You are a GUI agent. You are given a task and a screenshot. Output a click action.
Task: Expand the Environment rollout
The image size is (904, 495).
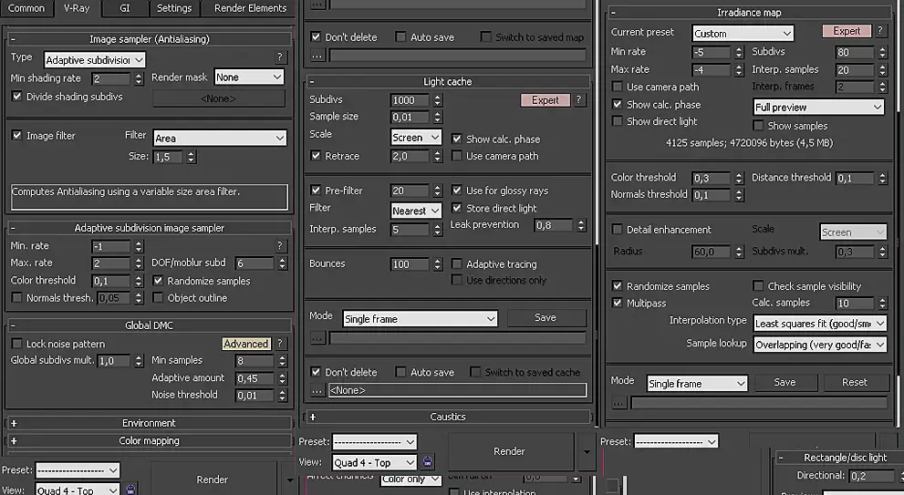tap(14, 423)
